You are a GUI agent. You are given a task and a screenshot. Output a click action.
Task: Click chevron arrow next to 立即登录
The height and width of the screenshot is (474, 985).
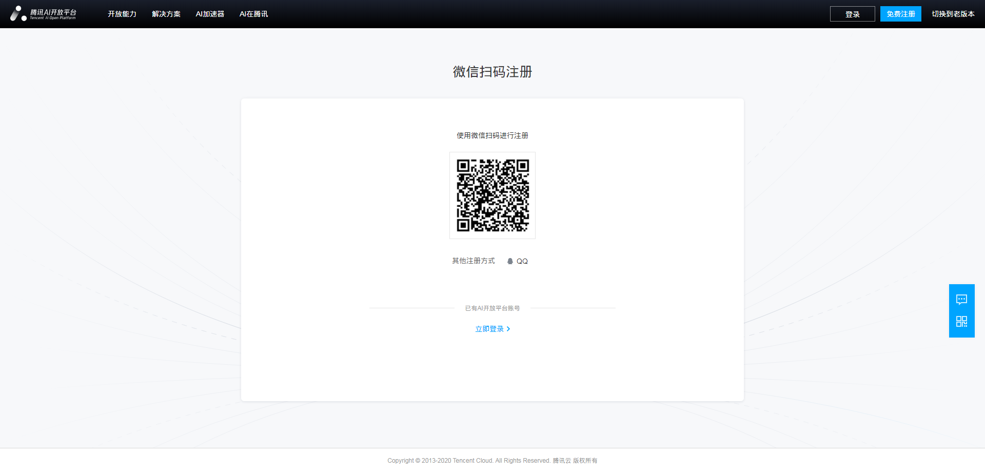pos(508,329)
